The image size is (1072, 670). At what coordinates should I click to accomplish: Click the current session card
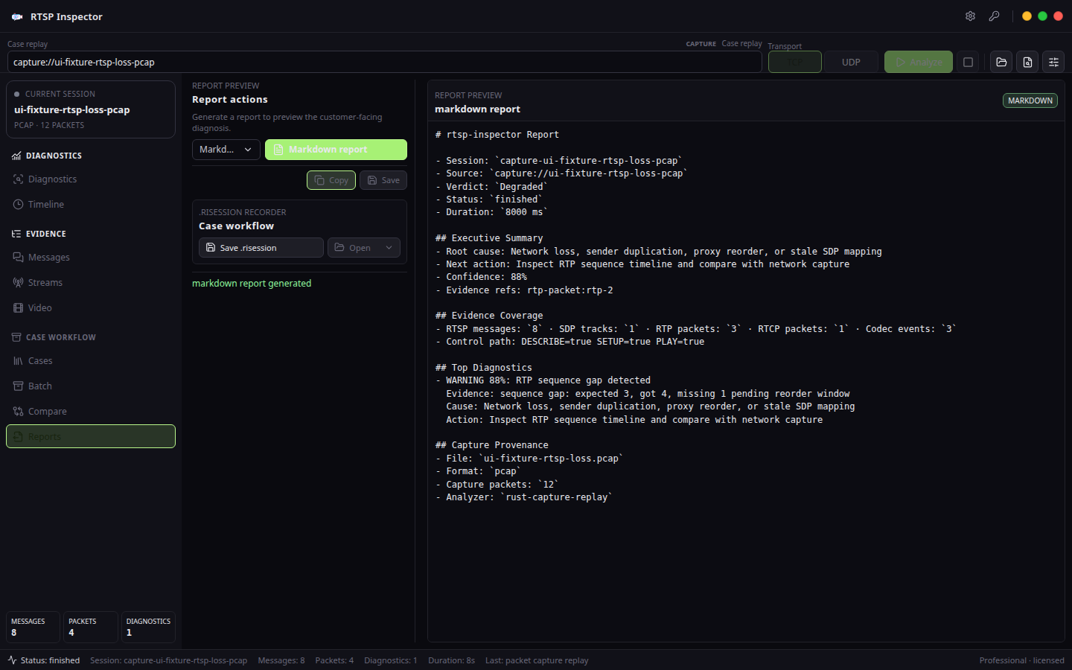coord(91,109)
